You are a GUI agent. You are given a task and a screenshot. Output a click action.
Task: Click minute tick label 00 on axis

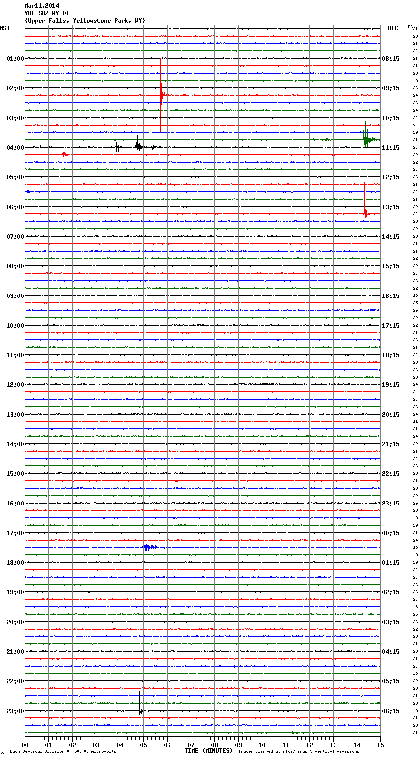[25, 745]
